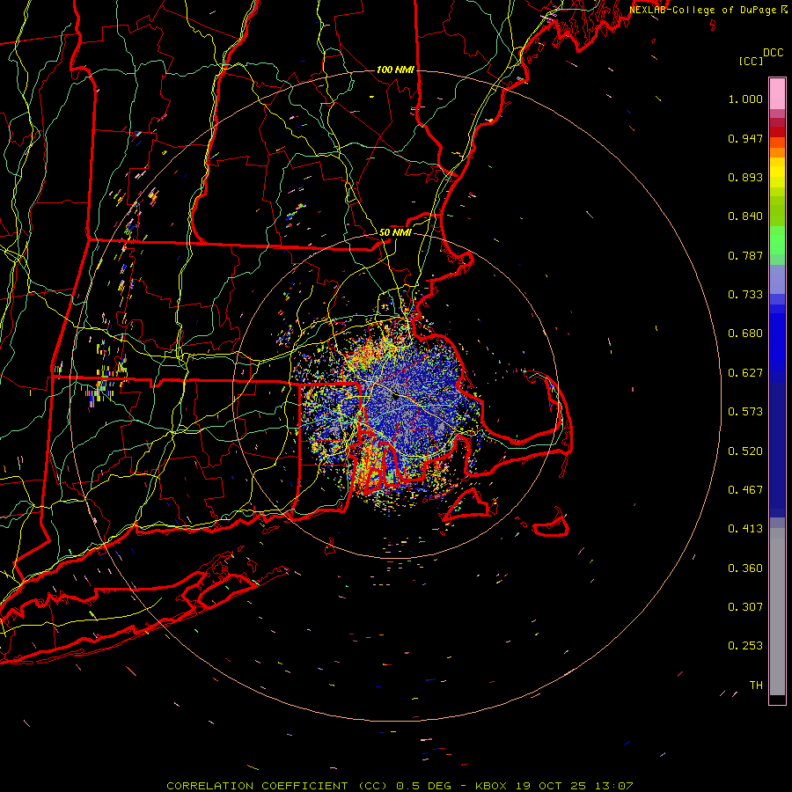Click the 0.893 scale value
Screen dimensions: 792x792
(745, 177)
